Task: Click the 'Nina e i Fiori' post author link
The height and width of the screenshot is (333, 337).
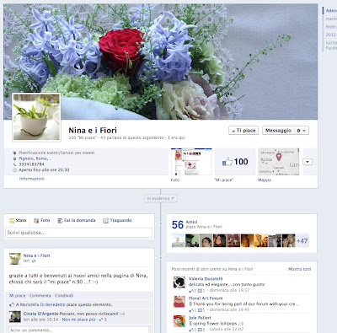Action: (x=36, y=255)
